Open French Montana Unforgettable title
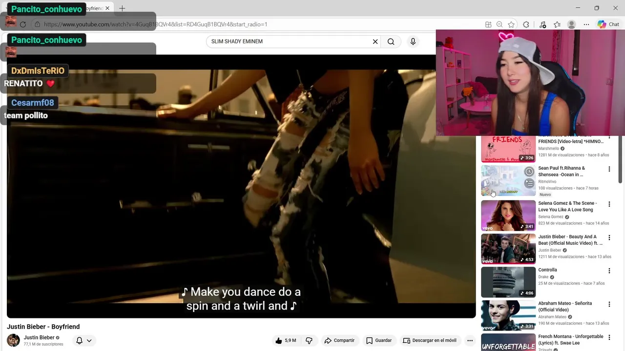The height and width of the screenshot is (351, 625). coord(570,340)
